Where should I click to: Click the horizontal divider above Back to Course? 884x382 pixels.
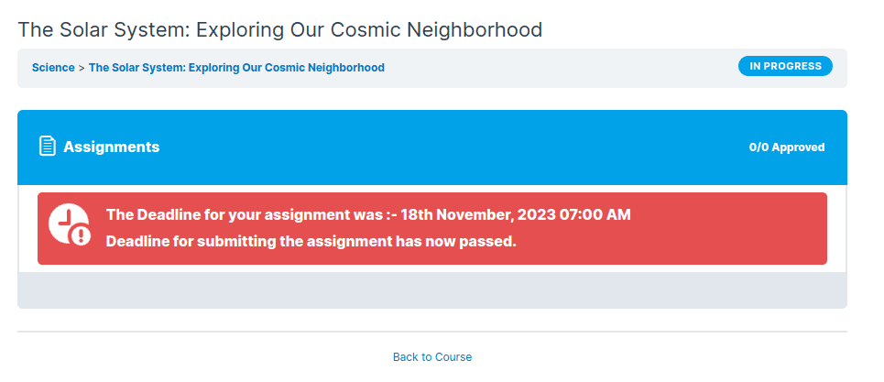[x=432, y=332]
